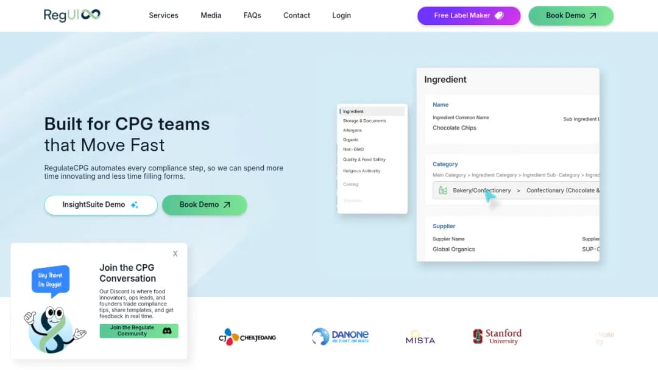Close the CPG Conversation popup
The height and width of the screenshot is (370, 658).
(x=175, y=254)
